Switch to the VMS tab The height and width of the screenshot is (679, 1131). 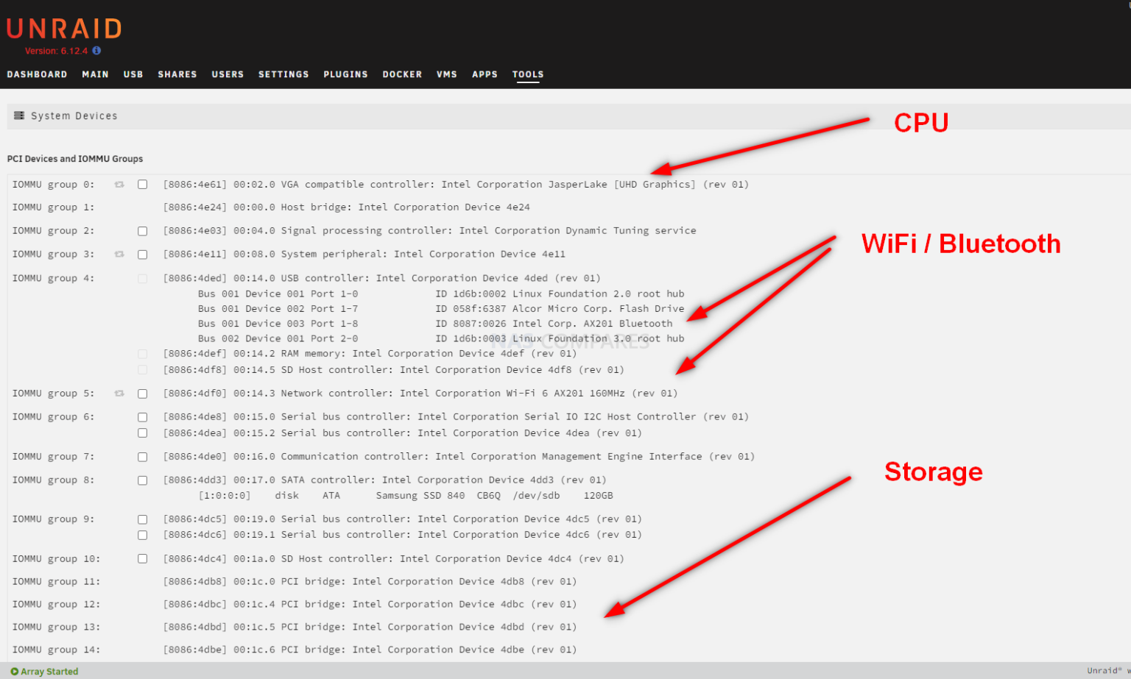click(446, 74)
